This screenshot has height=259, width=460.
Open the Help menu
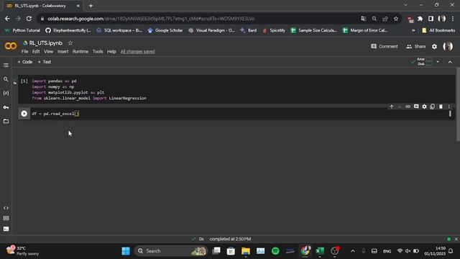(x=111, y=51)
